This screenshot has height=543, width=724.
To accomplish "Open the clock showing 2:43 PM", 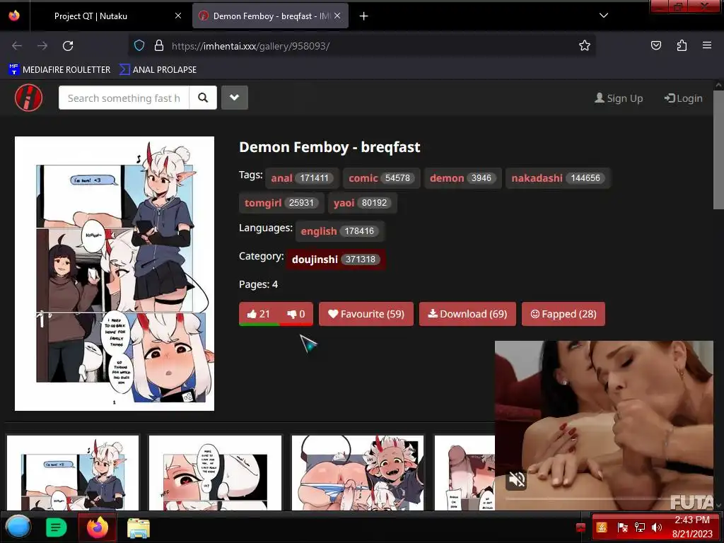I will (x=692, y=527).
